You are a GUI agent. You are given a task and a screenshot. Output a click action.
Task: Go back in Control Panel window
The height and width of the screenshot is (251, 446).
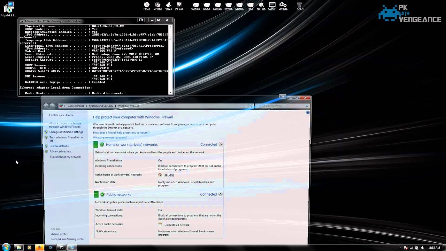point(46,106)
